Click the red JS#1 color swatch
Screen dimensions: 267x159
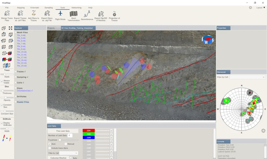[89, 130]
